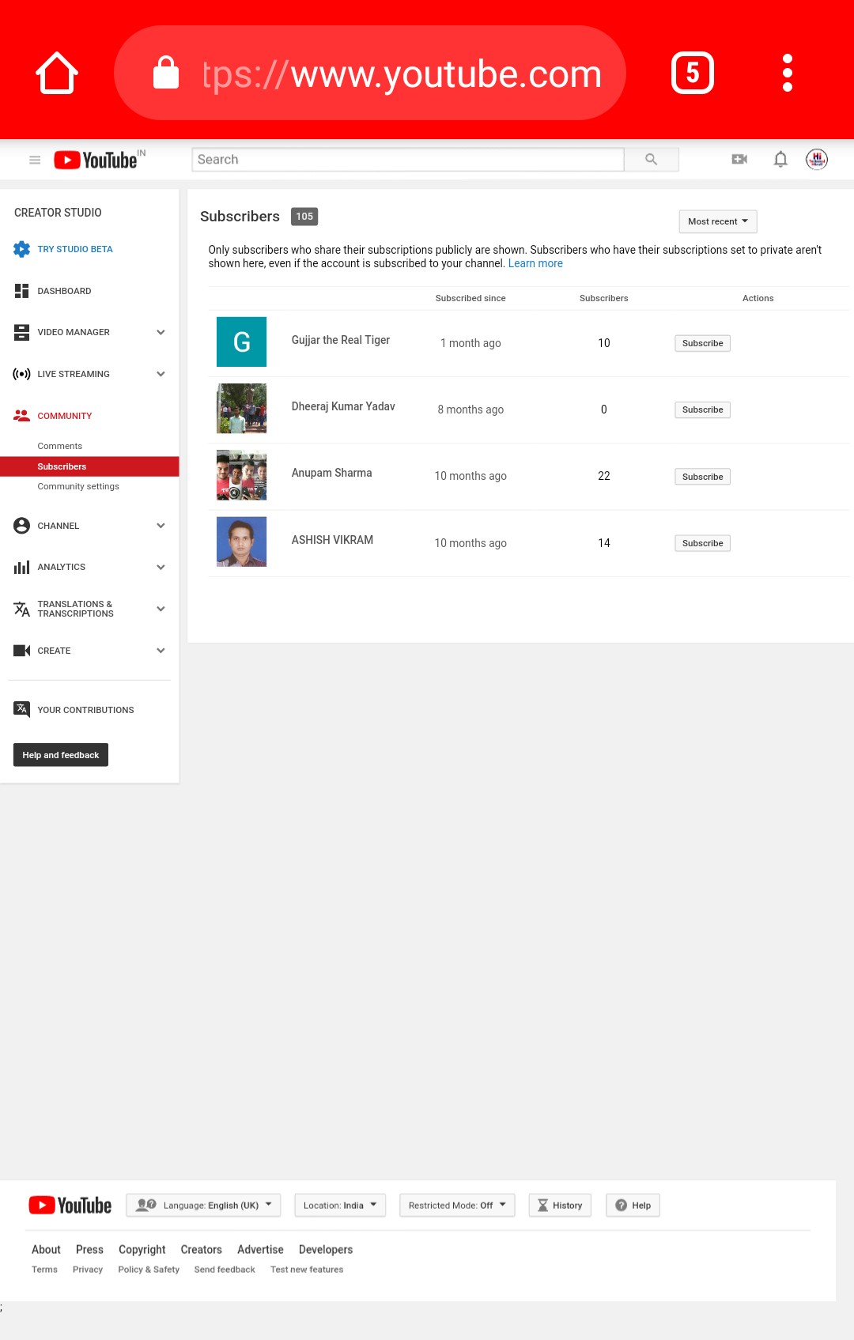Screen dimensions: 854x1340
Task: Expand the Channel section chevron
Action: point(161,526)
